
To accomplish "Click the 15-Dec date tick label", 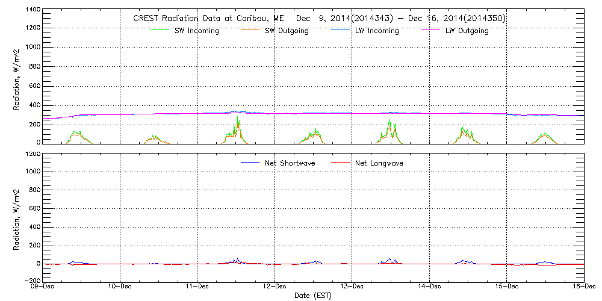I will click(506, 287).
